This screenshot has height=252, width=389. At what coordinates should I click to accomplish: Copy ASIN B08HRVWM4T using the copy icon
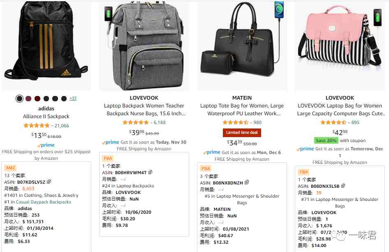pos(150,172)
